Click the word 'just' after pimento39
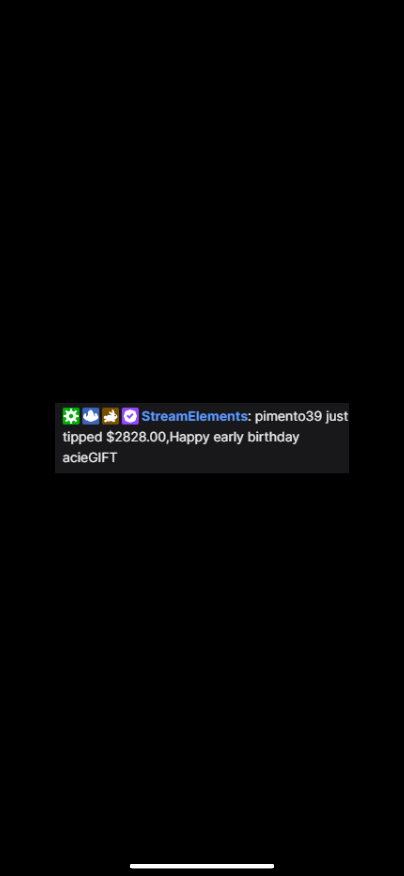The width and height of the screenshot is (404, 876). 337,417
